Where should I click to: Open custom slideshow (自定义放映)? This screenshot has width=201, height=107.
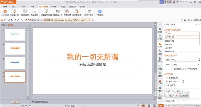(25, 13)
